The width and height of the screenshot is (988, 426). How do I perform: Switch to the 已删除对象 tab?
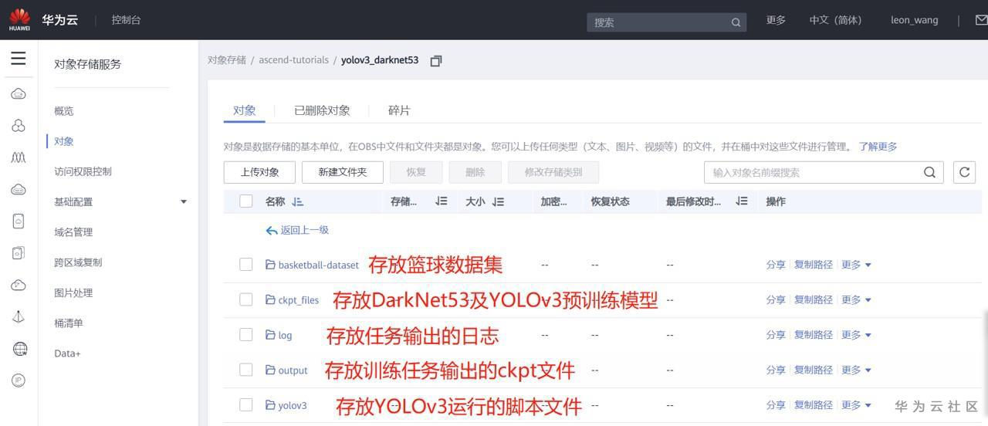(322, 110)
